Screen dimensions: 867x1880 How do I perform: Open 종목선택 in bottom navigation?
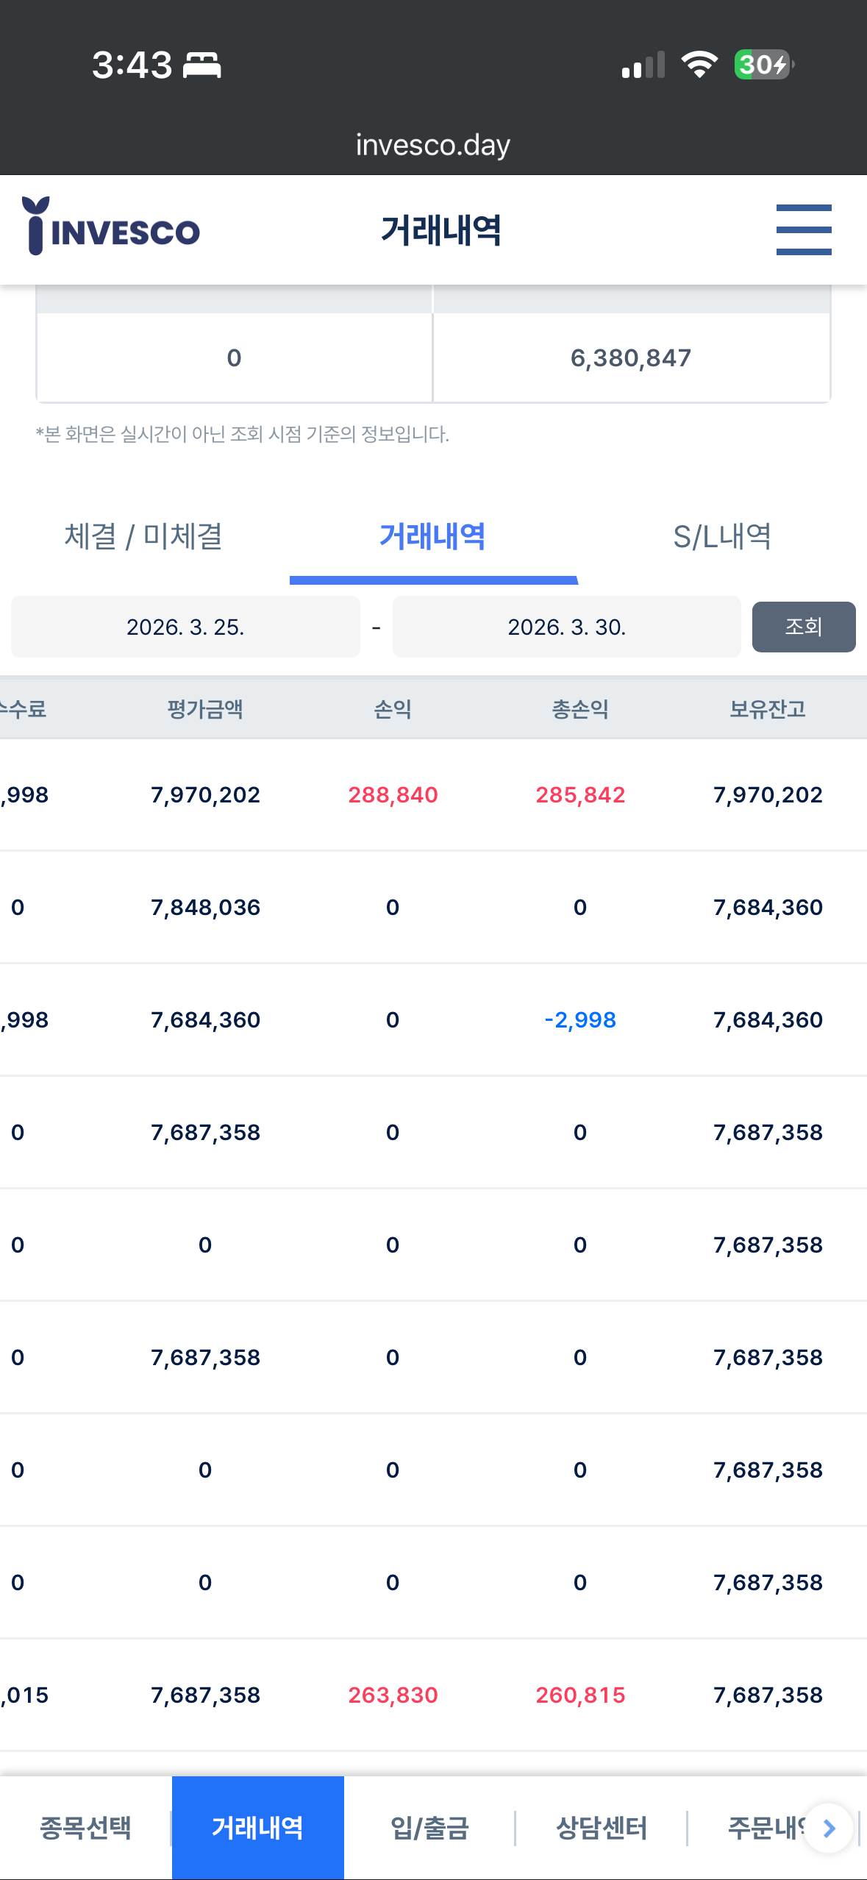click(x=85, y=1829)
